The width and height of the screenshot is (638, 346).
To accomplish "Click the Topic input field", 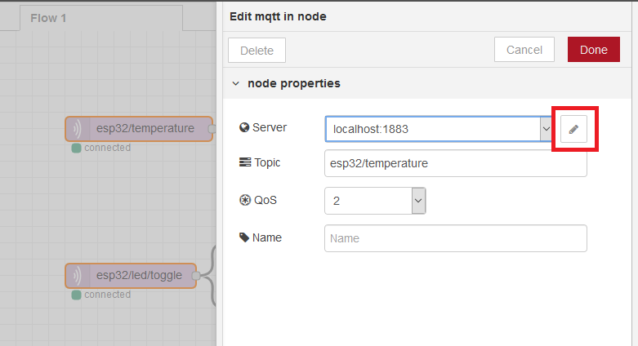I will coord(456,163).
